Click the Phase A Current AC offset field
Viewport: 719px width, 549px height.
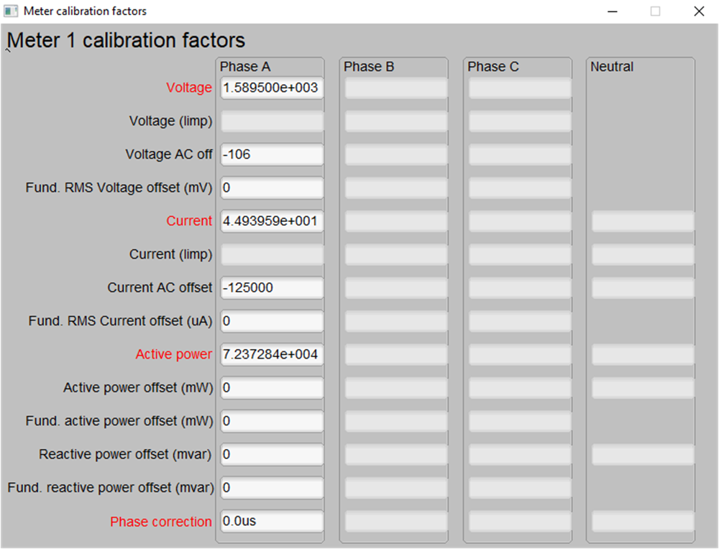point(271,287)
